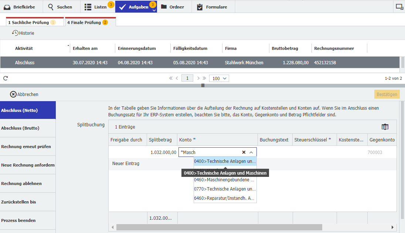This screenshot has width=405, height=233.
Task: Open the Formulare section
Action: point(212,7)
